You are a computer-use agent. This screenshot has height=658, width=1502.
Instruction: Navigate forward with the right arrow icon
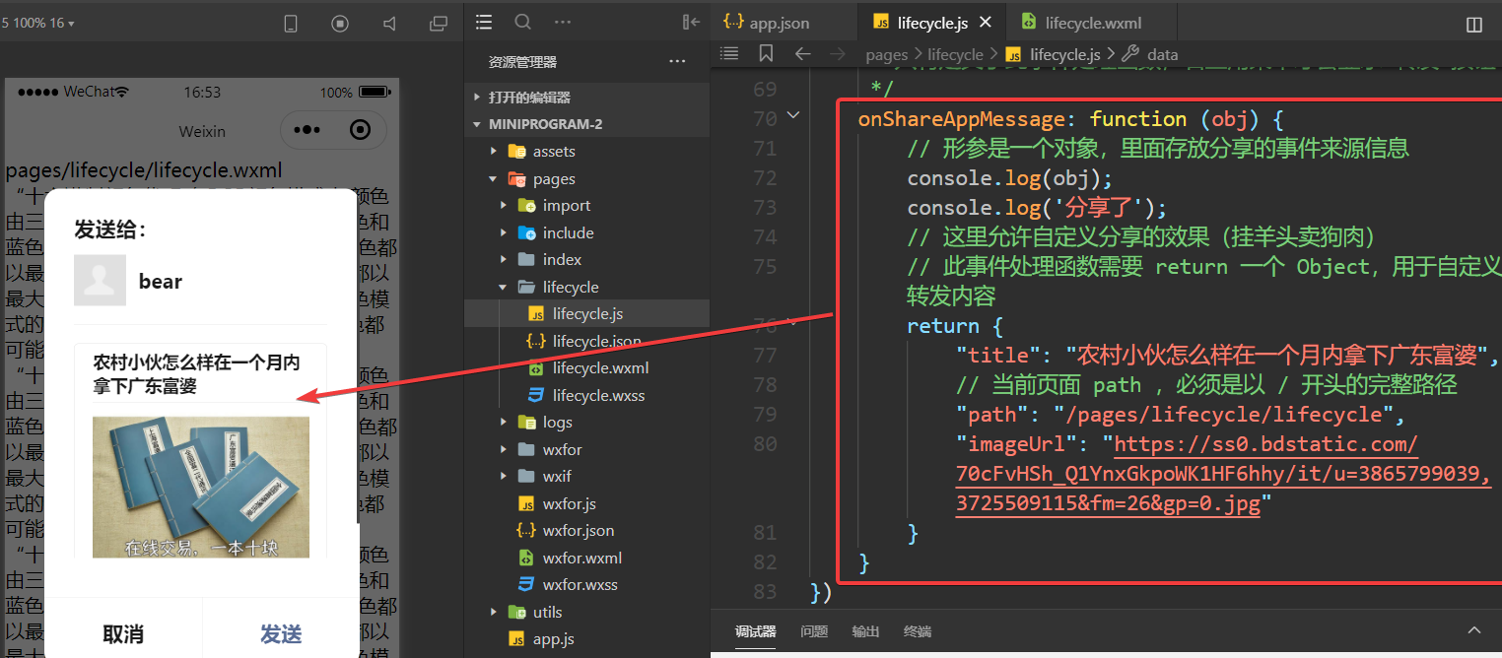(838, 54)
